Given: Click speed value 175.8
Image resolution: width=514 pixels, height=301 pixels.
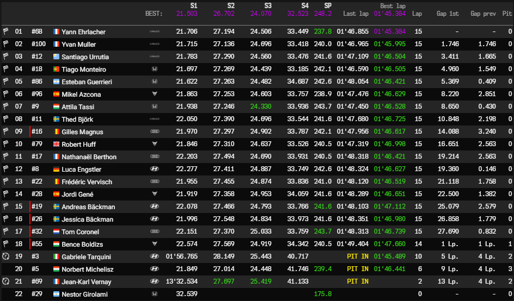Looking at the screenshot, I should (323, 294).
